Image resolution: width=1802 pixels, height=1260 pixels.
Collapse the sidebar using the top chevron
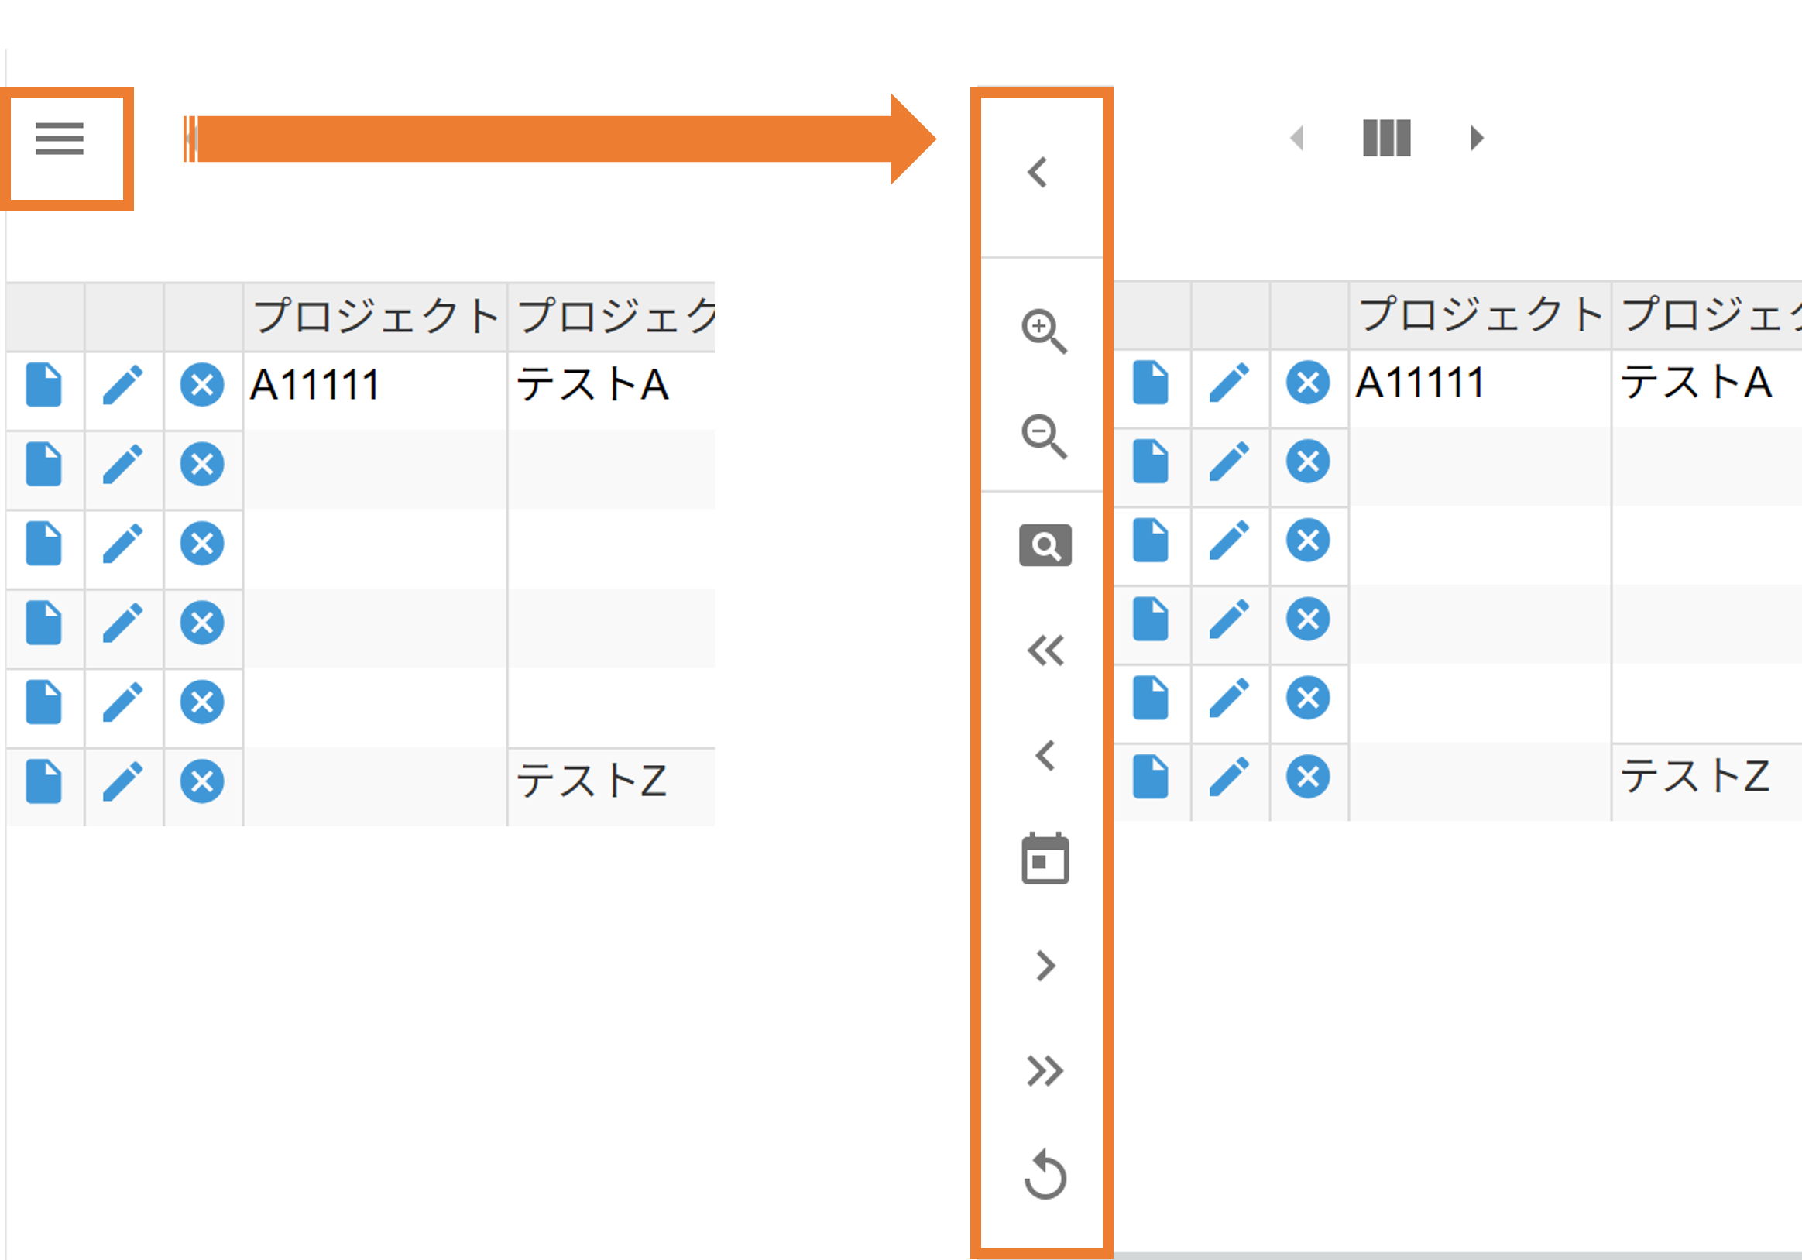point(1038,172)
